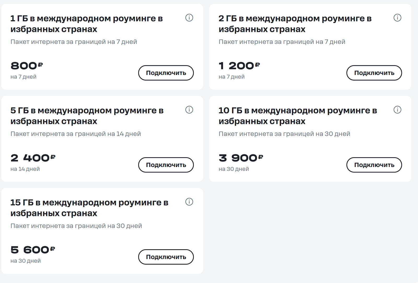Select the 5 600 ₽ price amount
This screenshot has width=418, height=283.
[33, 250]
